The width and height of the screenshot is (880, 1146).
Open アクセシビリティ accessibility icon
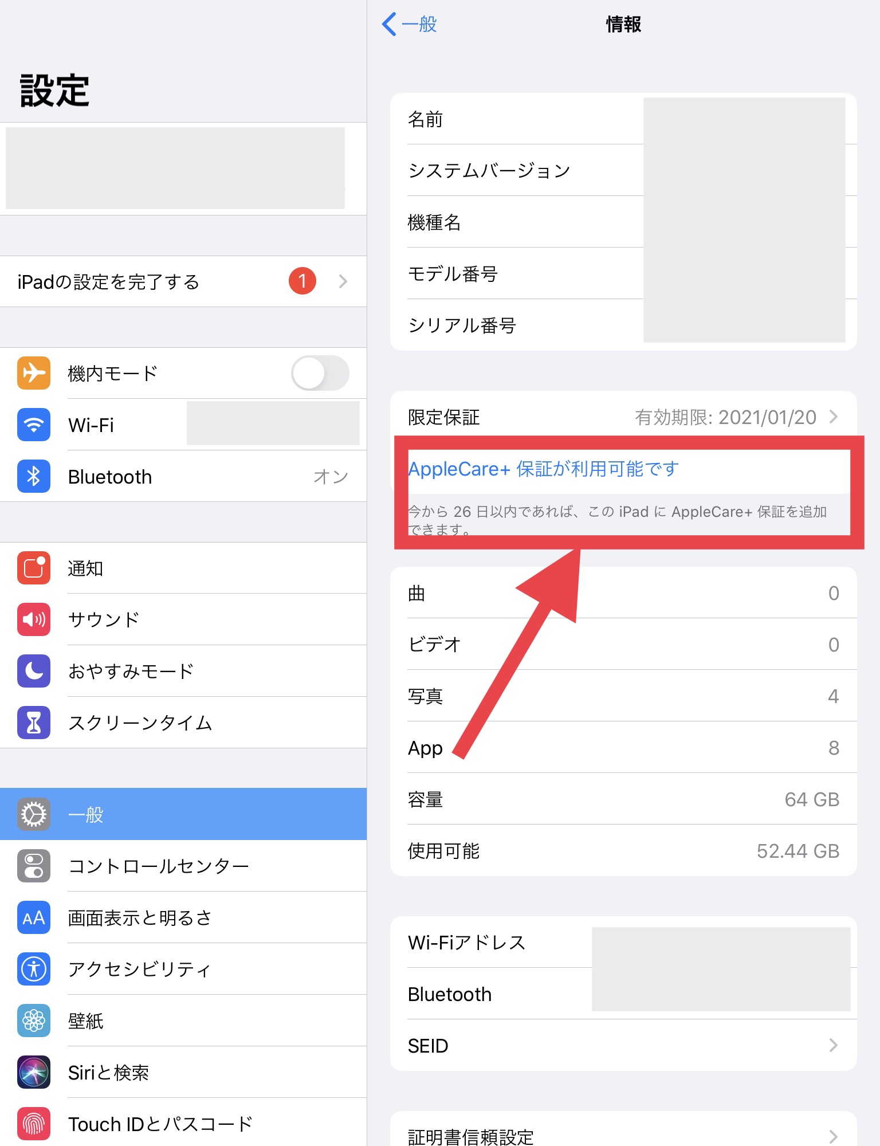(34, 969)
